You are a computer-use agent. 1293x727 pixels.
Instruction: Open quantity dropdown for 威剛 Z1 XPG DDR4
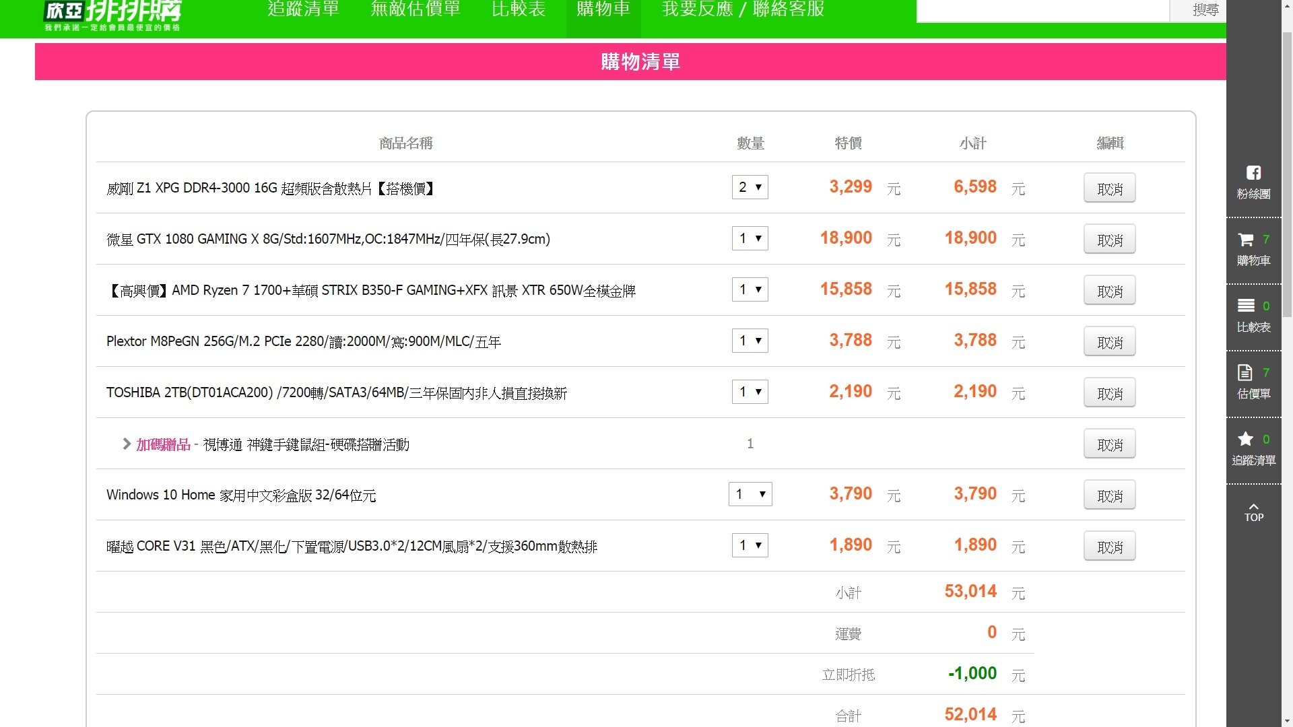pos(750,187)
